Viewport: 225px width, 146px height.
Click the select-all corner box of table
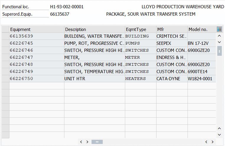pos(5,29)
